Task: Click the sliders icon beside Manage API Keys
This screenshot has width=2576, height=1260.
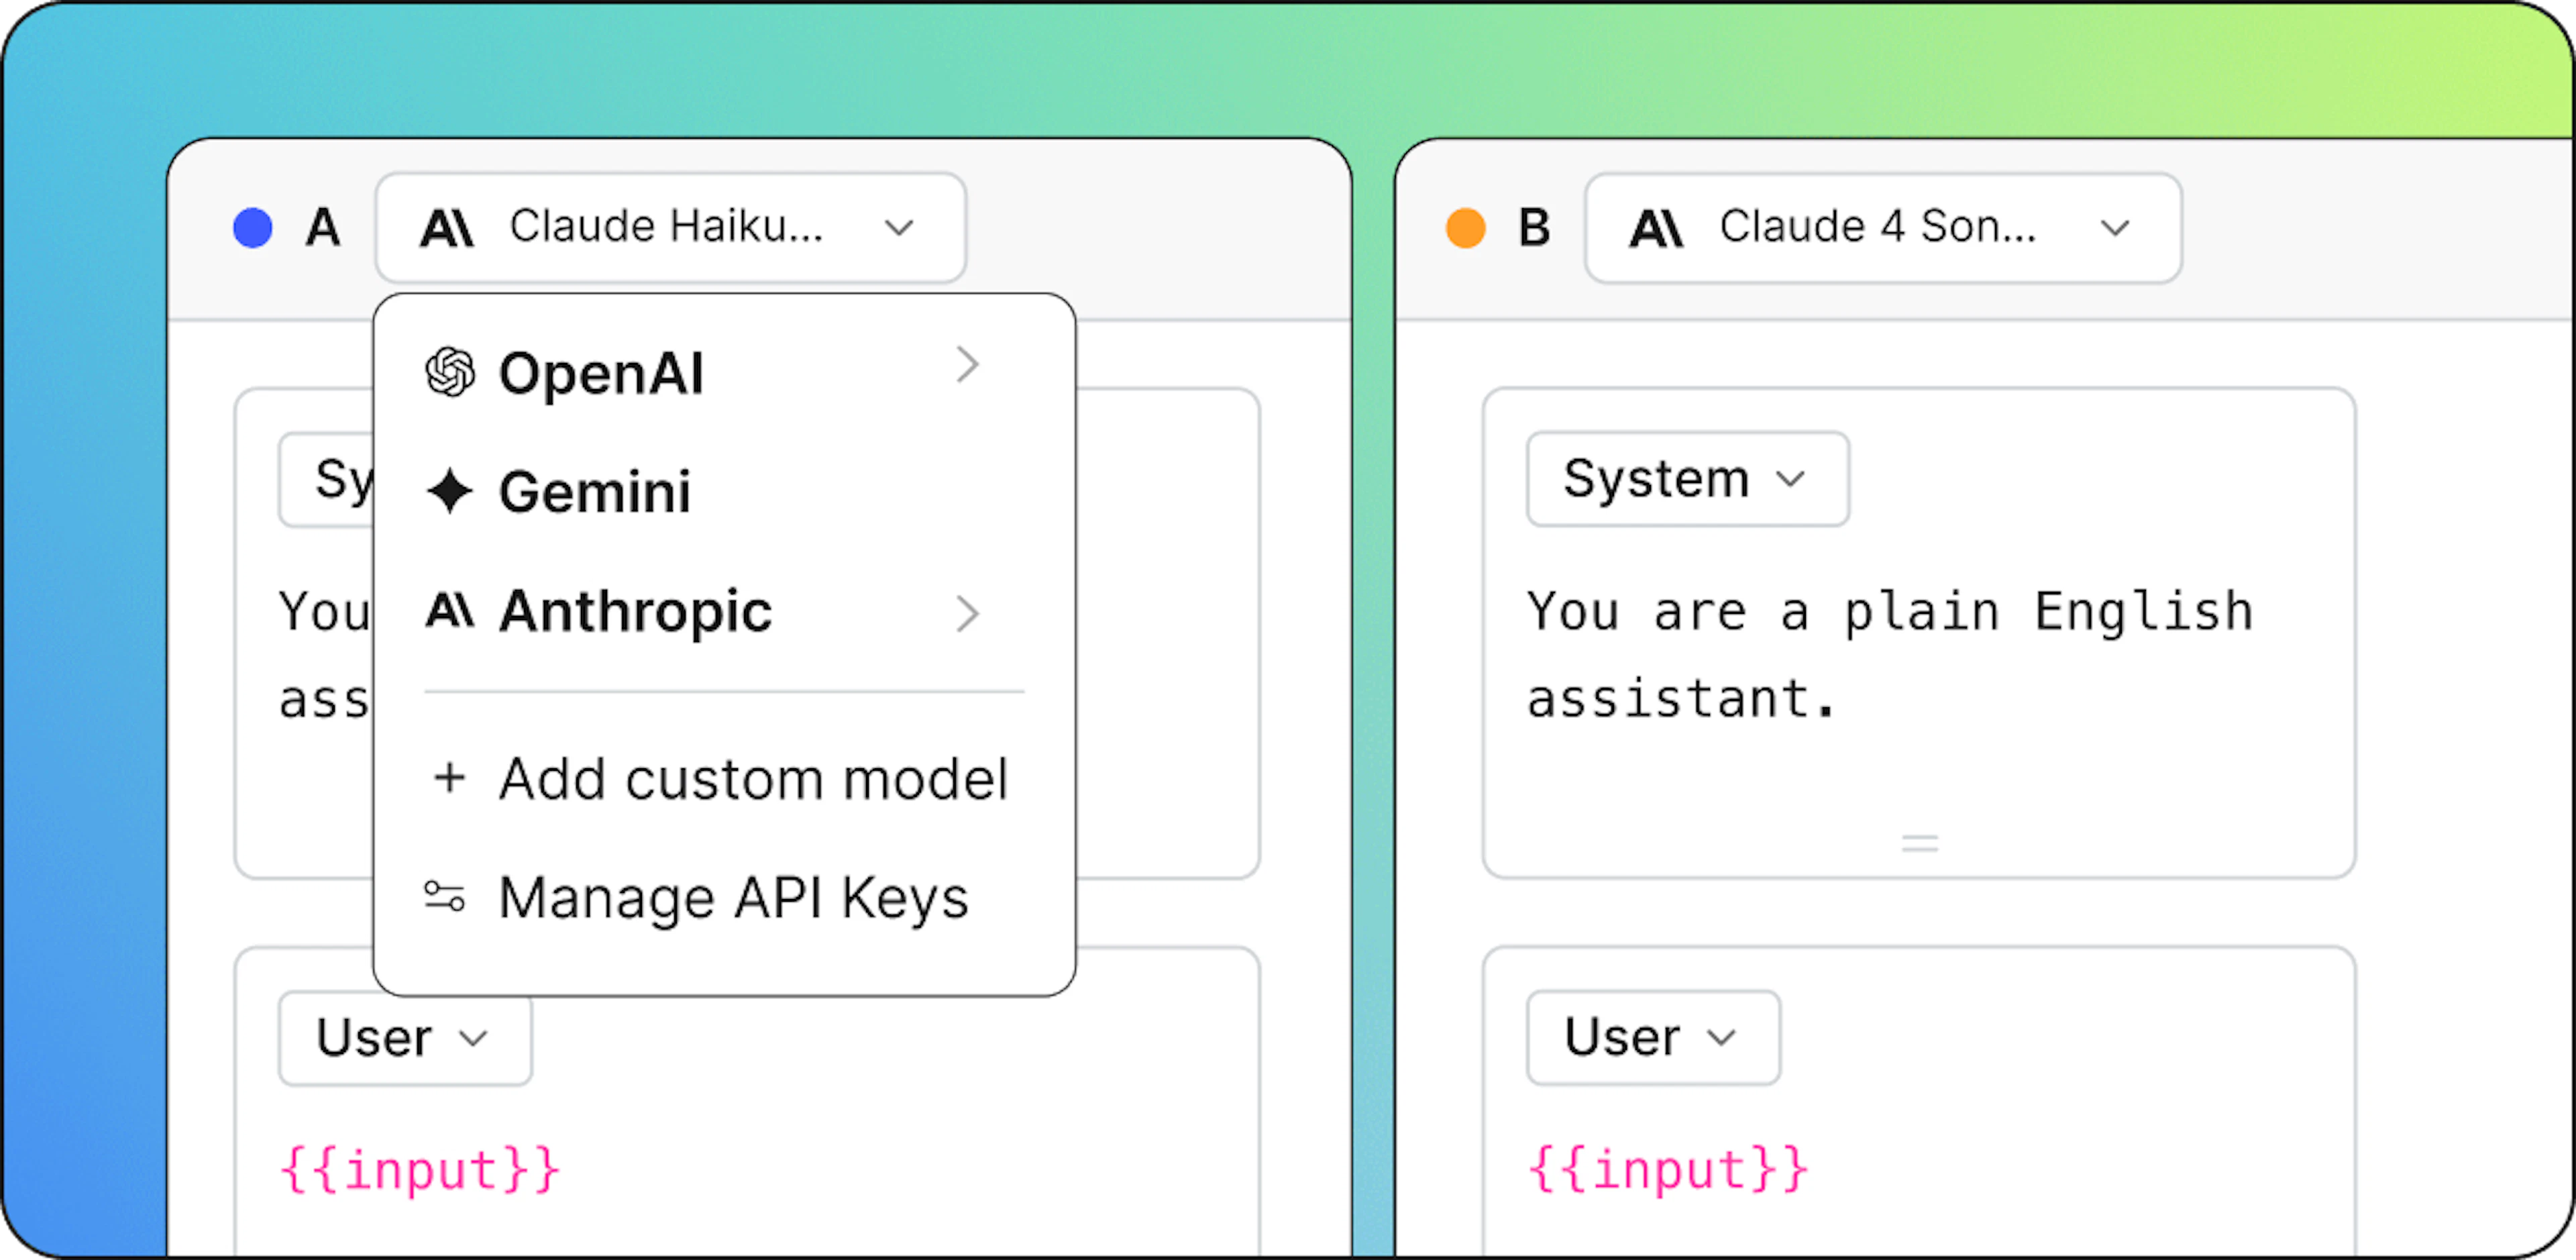Action: (445, 897)
